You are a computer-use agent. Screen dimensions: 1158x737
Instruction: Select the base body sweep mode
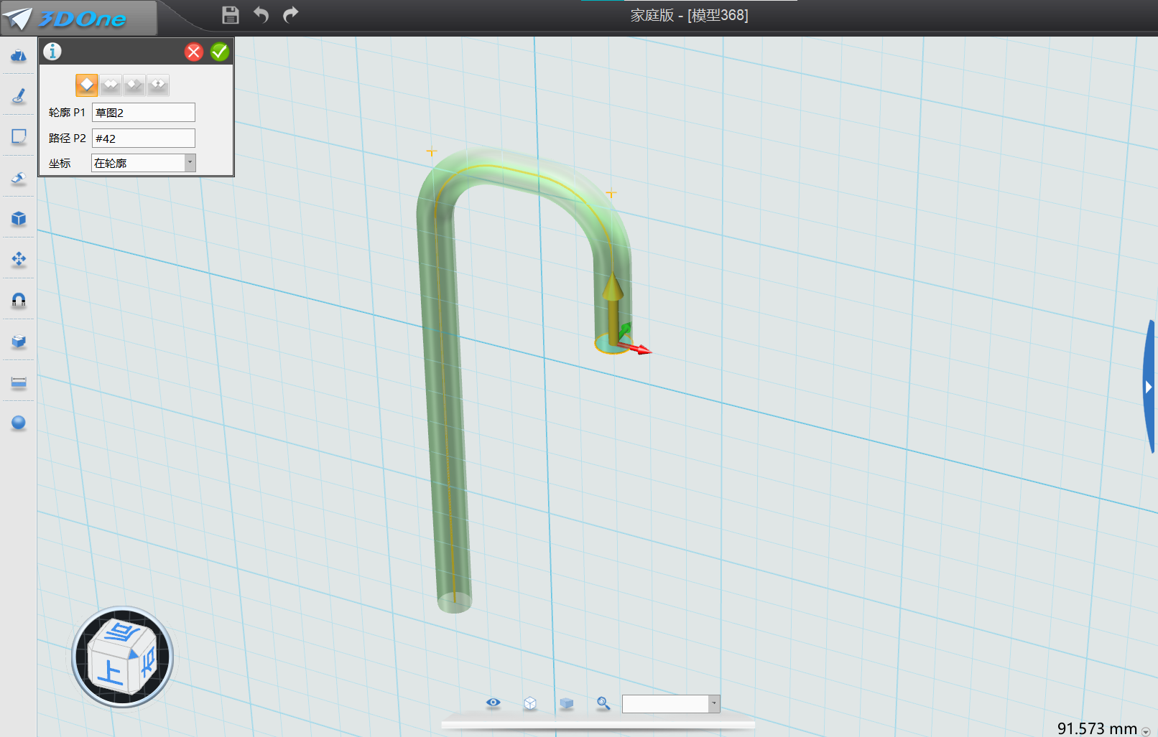point(87,85)
